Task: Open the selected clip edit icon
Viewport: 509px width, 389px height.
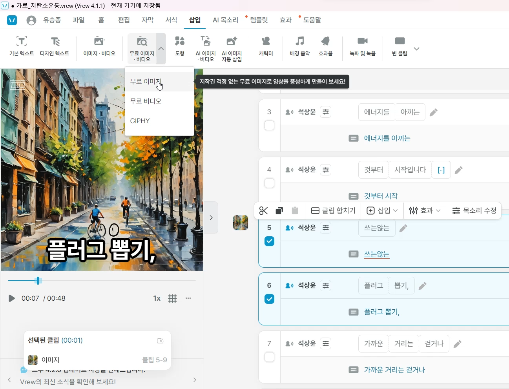Action: point(160,341)
